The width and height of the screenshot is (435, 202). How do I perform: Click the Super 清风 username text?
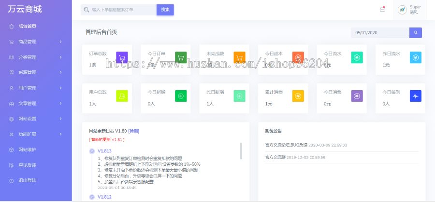tap(415, 10)
